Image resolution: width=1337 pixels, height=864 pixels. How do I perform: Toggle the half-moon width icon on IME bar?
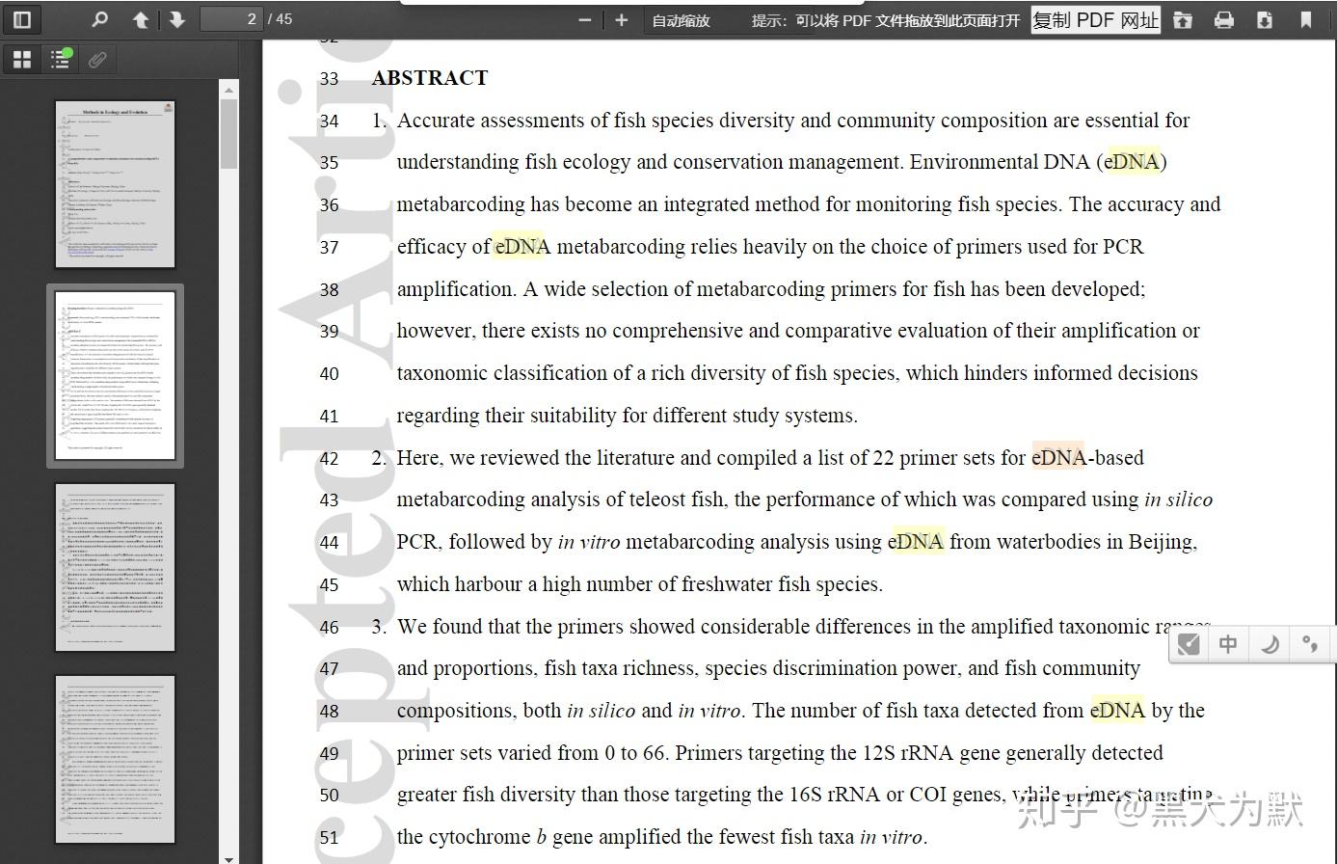[1270, 644]
